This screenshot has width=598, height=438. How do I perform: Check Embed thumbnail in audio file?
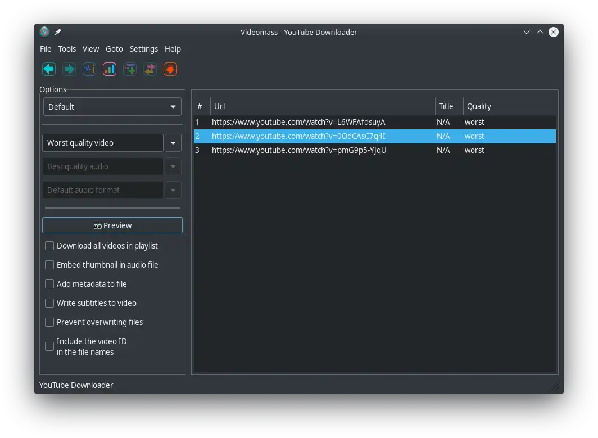click(x=49, y=265)
